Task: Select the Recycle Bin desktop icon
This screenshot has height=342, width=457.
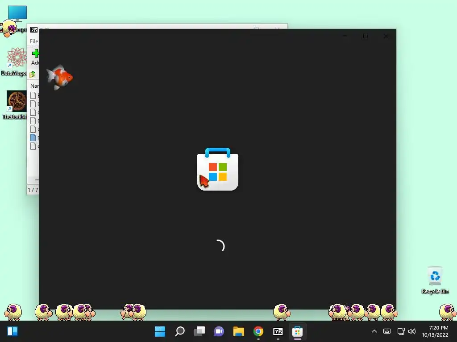Action: pyautogui.click(x=435, y=280)
